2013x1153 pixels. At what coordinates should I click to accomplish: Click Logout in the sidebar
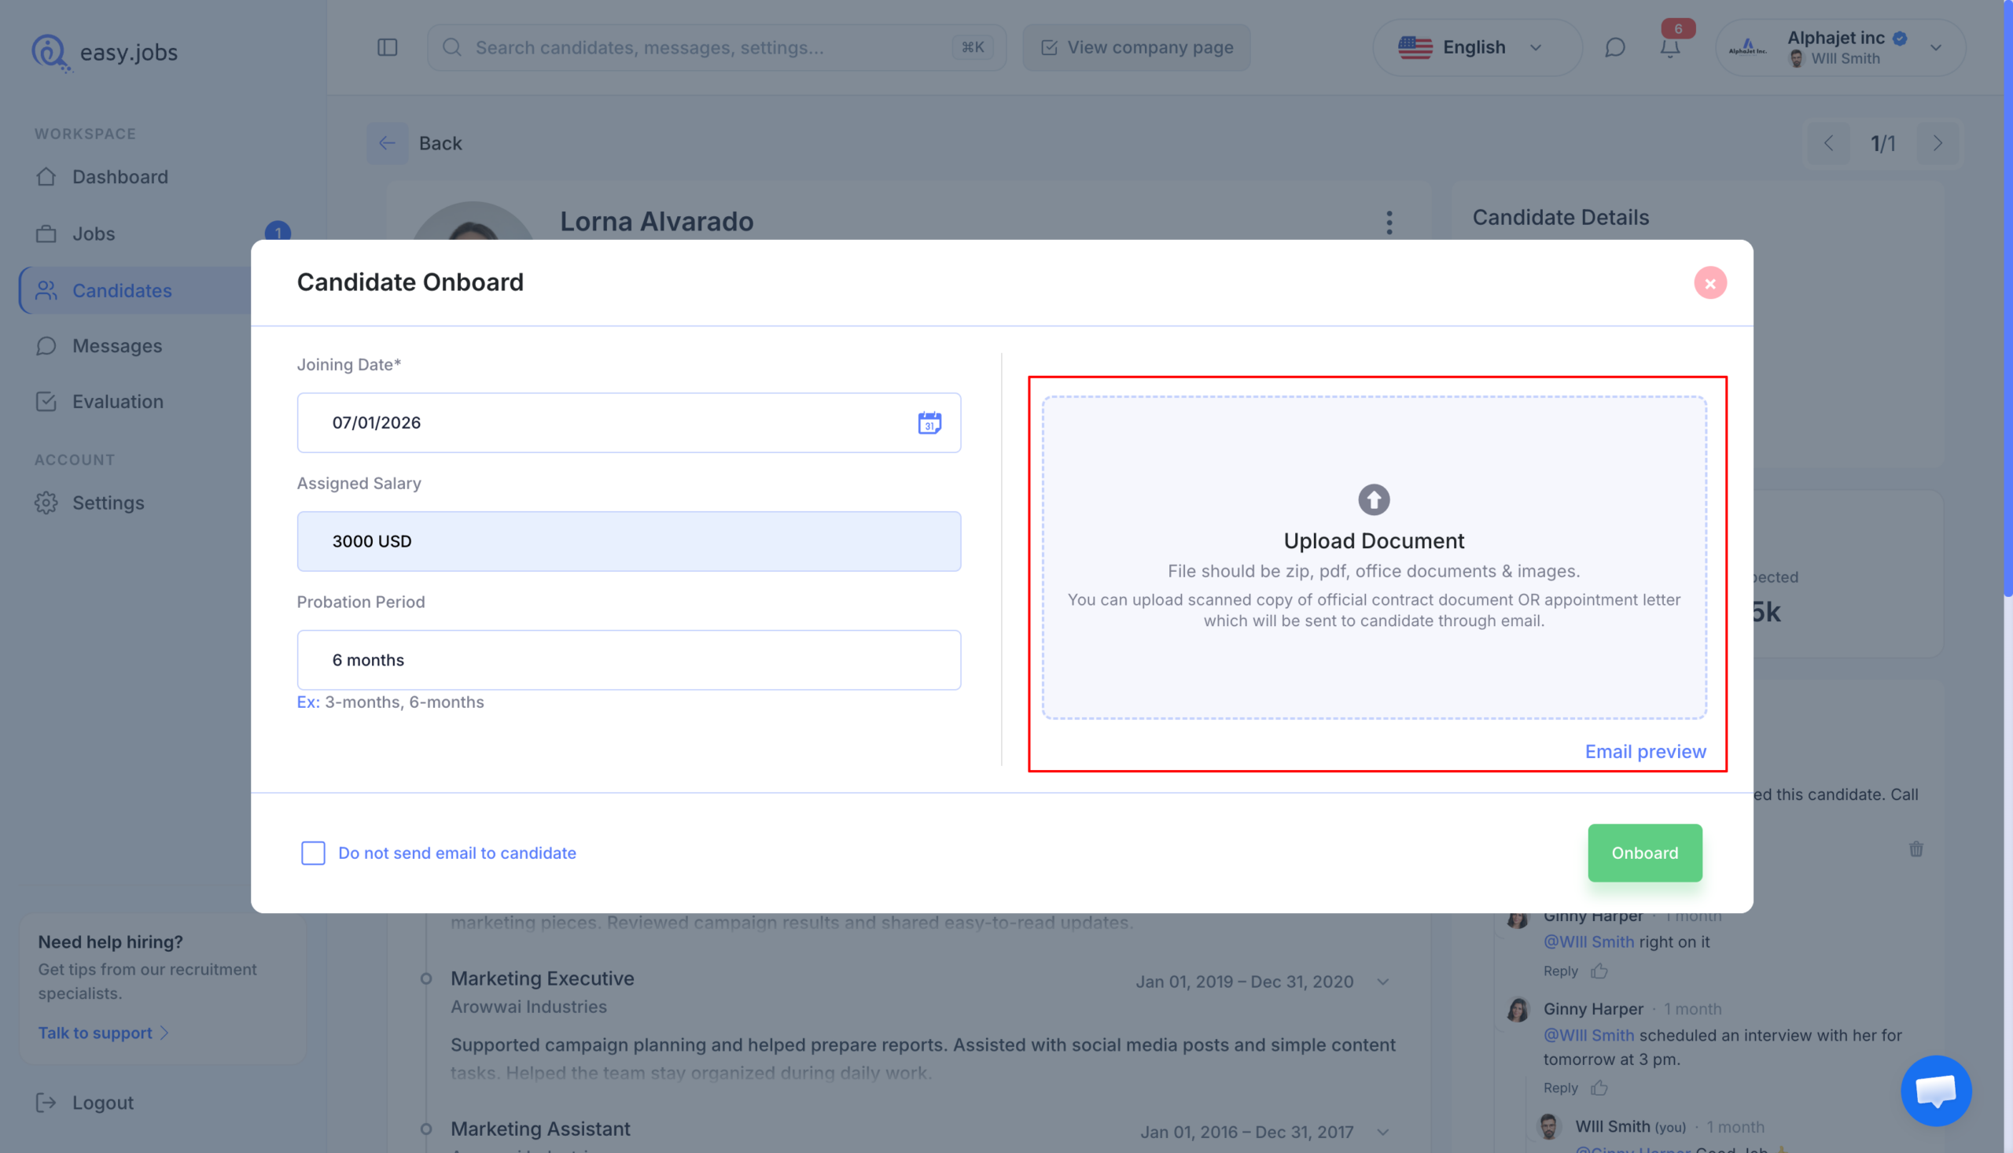coord(86,1103)
